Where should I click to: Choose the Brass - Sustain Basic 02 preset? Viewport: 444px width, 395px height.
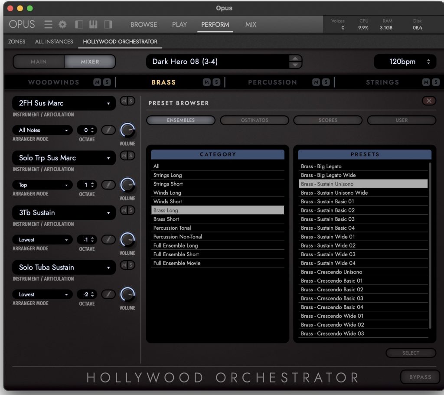coord(363,210)
